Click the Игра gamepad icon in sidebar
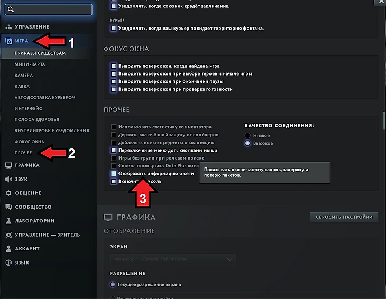Screen dimensions: 386x299 point(8,41)
